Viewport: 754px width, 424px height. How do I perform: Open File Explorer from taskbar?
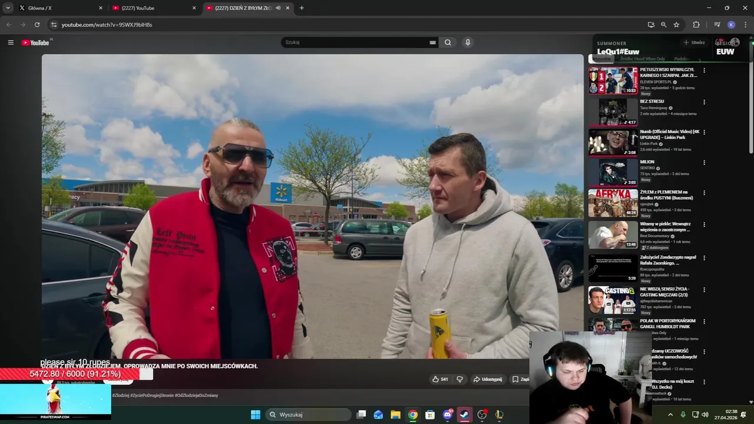point(396,415)
